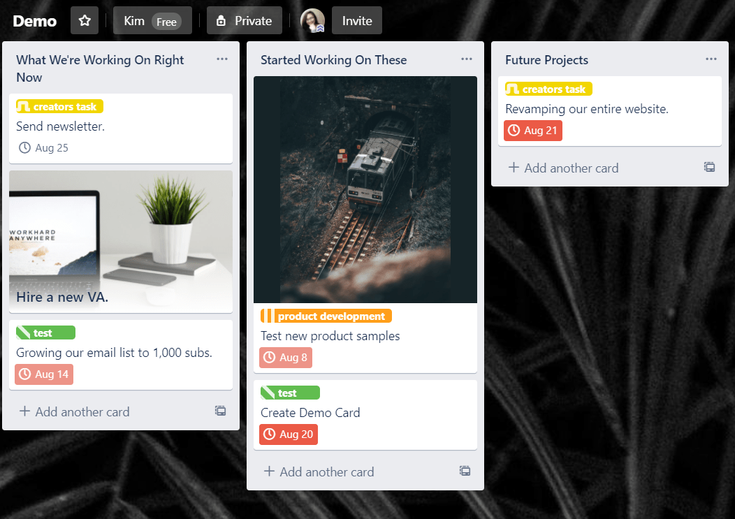Viewport: 735px width, 519px height.
Task: Open the Hire a new VA card
Action: click(x=121, y=242)
